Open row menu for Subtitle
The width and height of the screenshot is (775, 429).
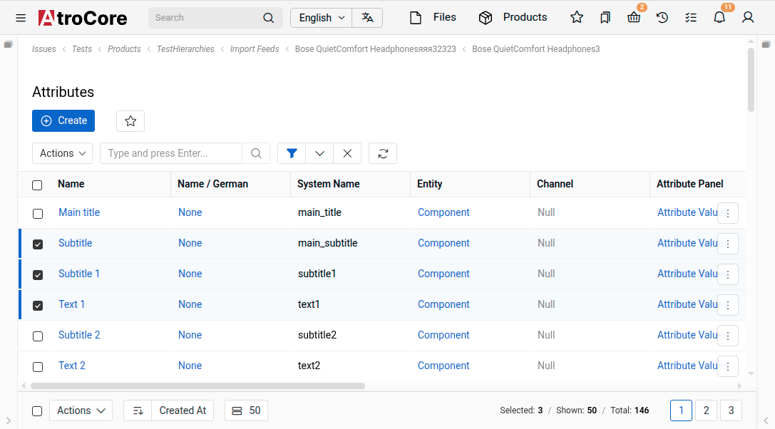click(x=727, y=244)
